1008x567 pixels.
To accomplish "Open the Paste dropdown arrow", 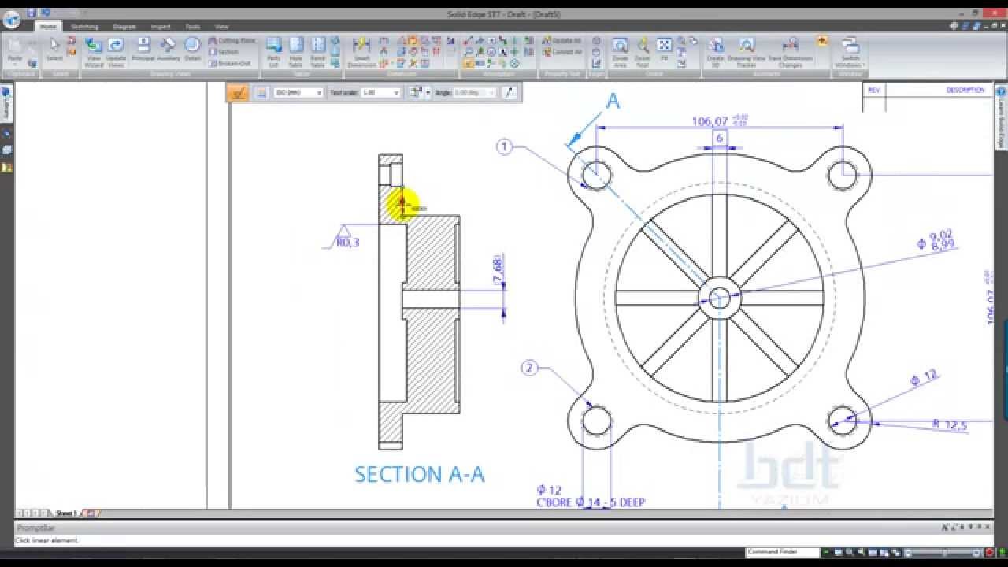I will (x=15, y=65).
